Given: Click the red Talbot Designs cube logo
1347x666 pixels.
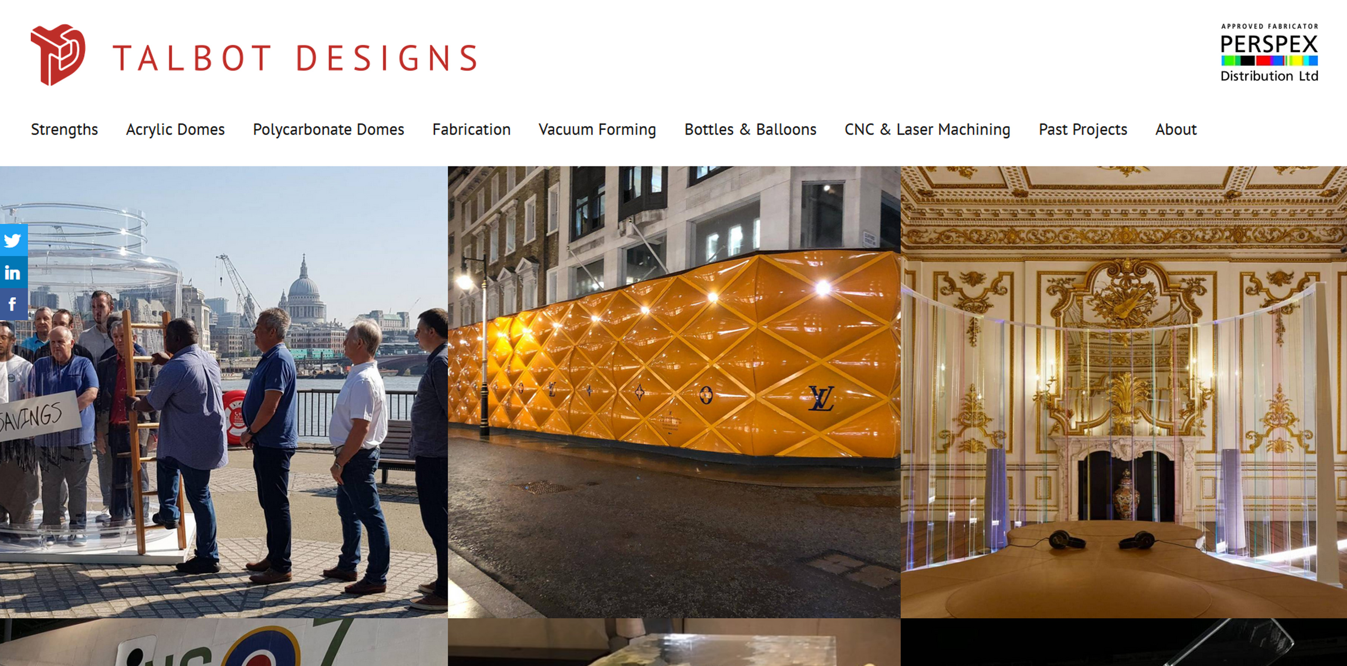Looking at the screenshot, I should tap(57, 55).
